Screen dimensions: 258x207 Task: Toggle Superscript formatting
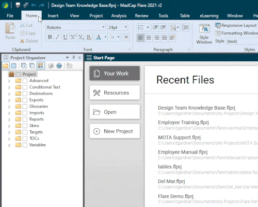point(73,37)
